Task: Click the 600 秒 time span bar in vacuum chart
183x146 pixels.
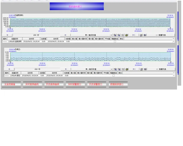Action: coord(38,69)
